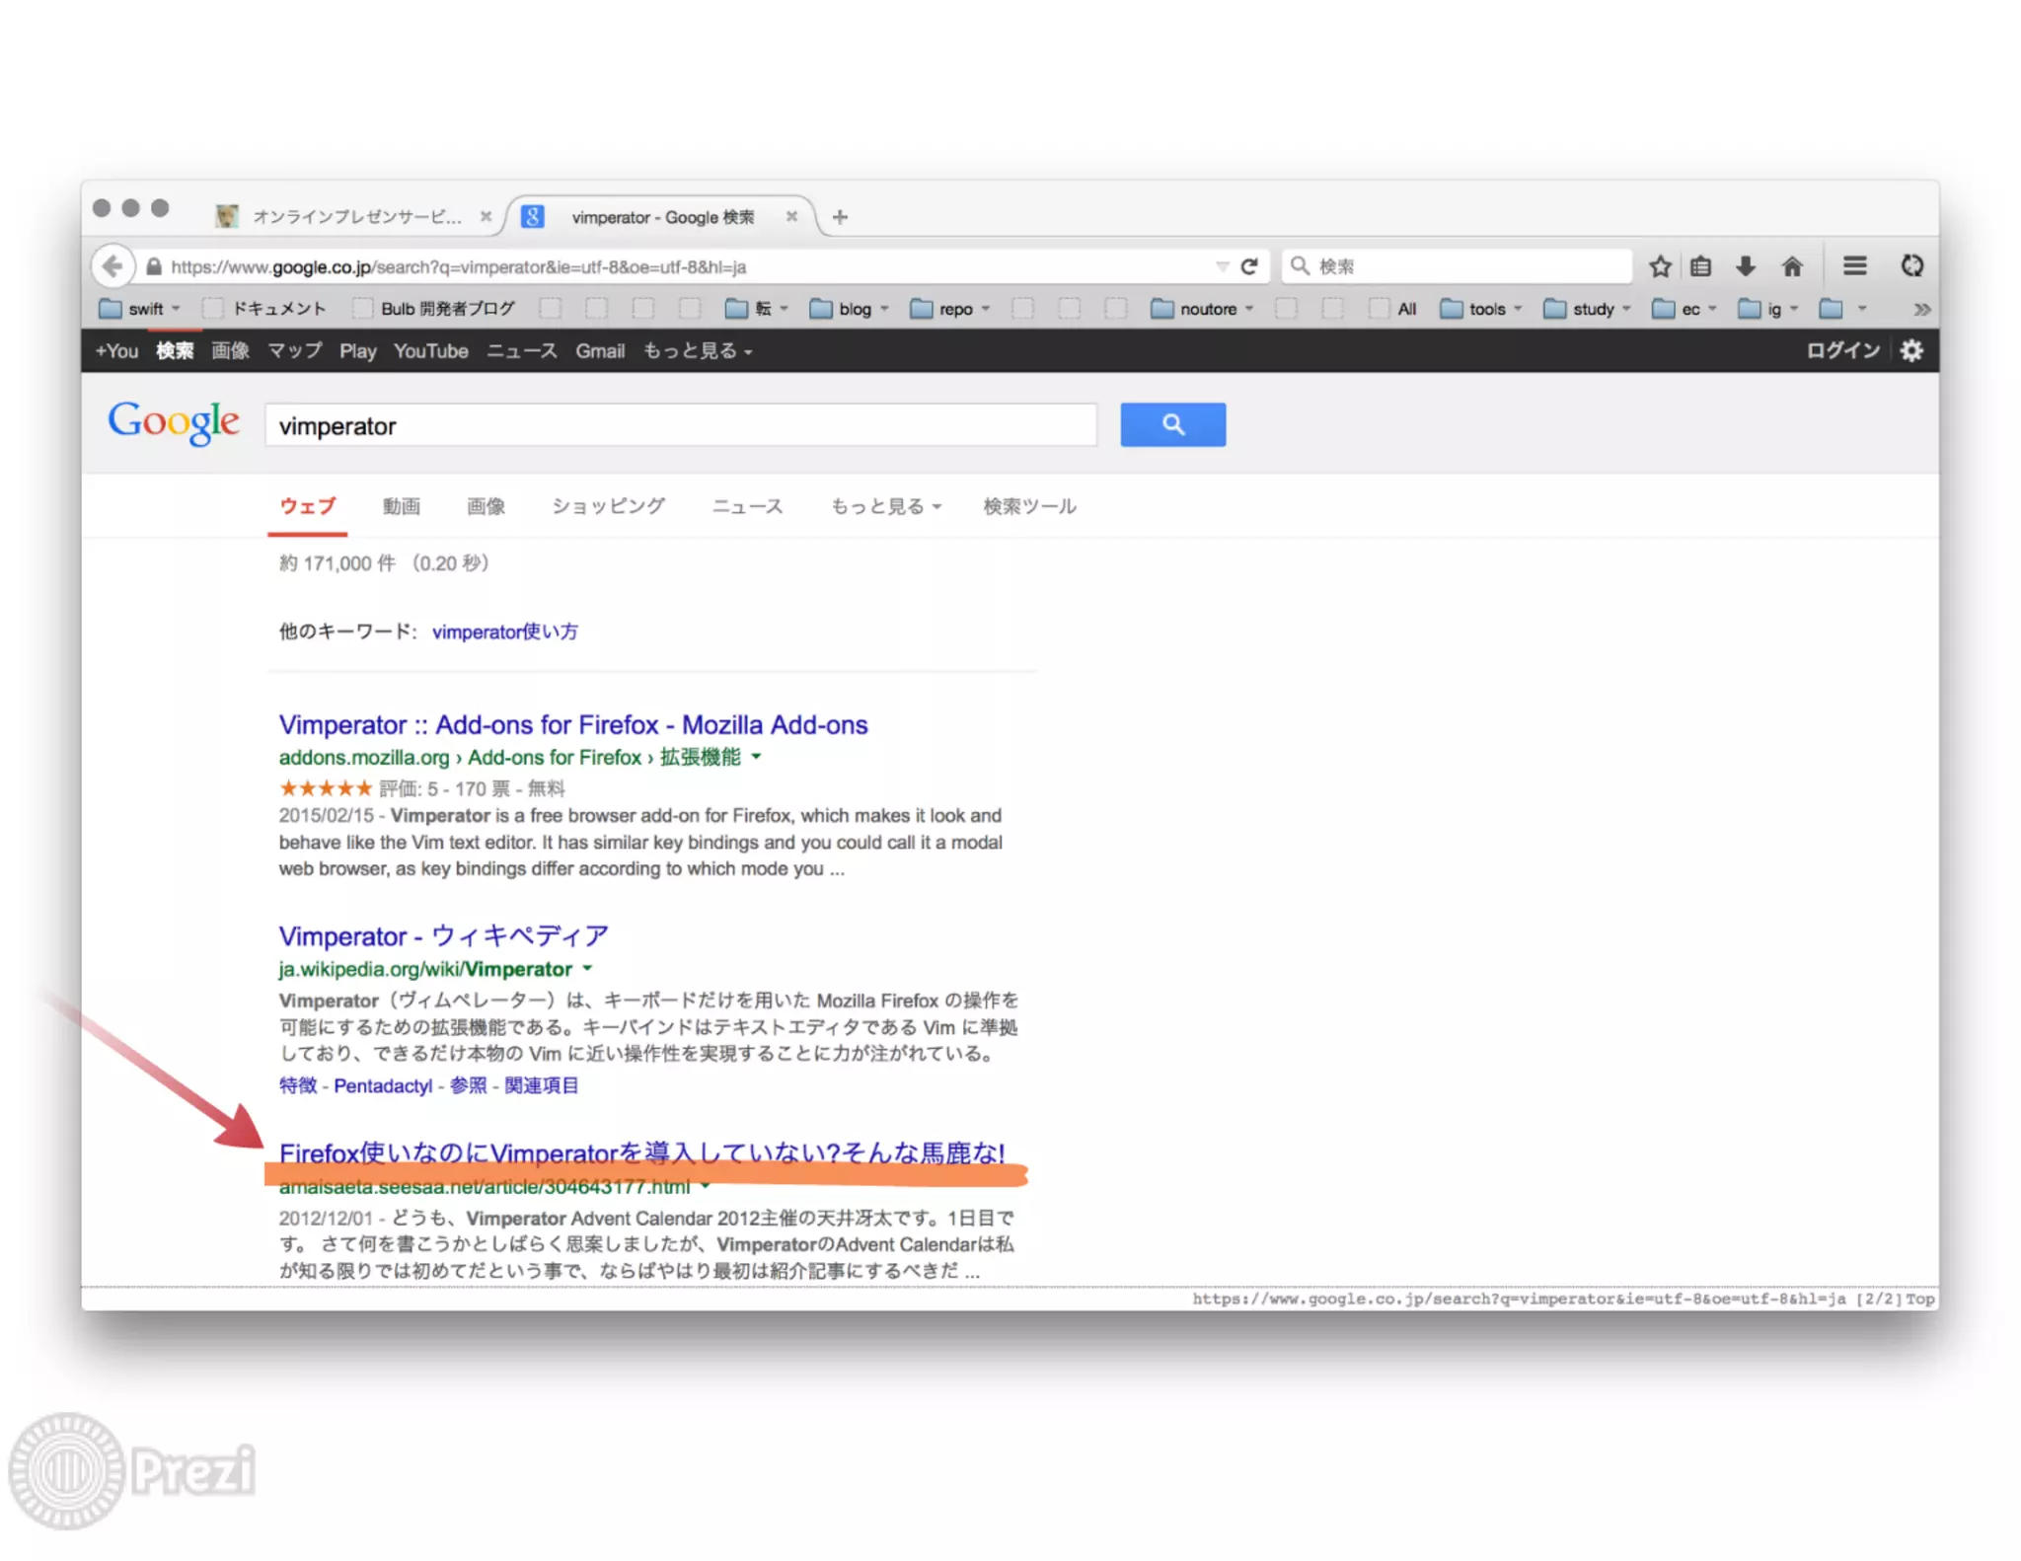Image resolution: width=2021 pixels, height=1561 pixels.
Task: Open a new tab with plus
Action: 840,217
